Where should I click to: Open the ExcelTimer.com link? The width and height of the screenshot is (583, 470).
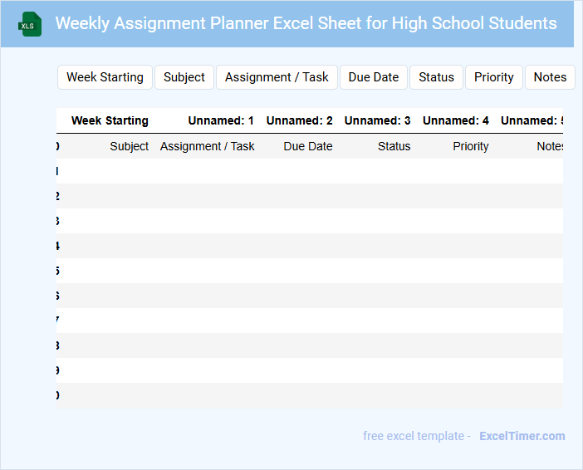(x=522, y=436)
